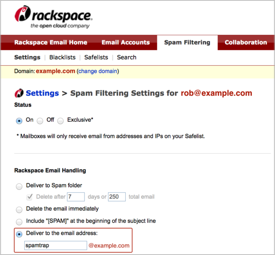Click the spamtrap email address field
The width and height of the screenshot is (275, 255).
click(55, 245)
